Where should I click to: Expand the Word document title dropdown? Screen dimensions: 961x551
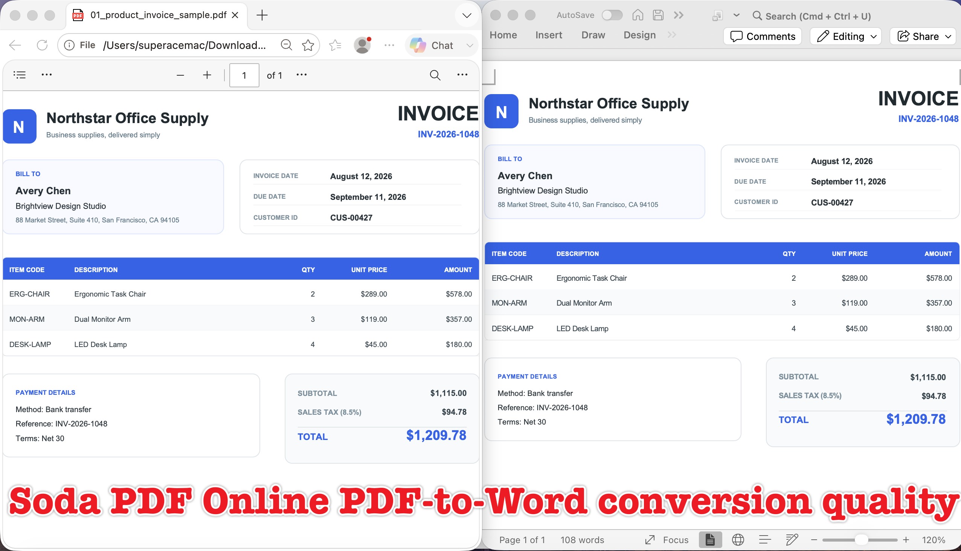point(737,15)
